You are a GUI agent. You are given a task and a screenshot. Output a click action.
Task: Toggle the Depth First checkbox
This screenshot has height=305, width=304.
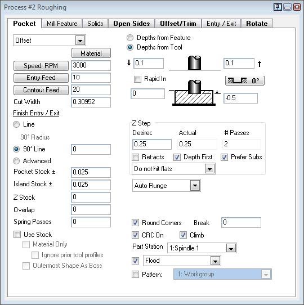pos(177,157)
